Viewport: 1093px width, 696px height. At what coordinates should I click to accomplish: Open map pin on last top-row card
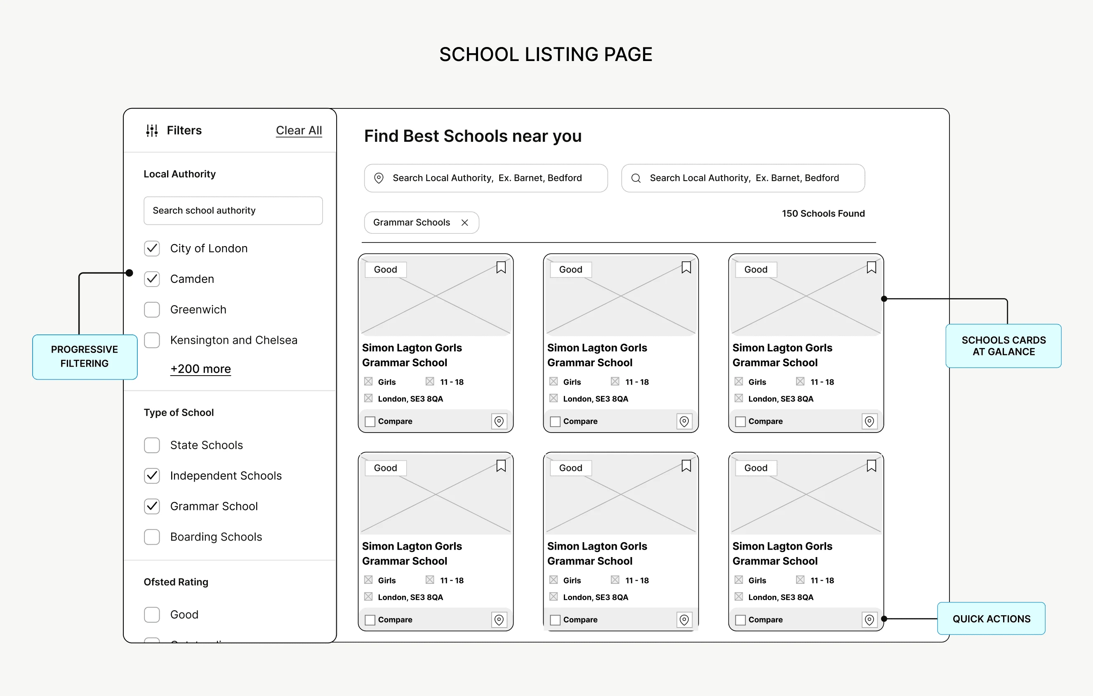tap(870, 421)
